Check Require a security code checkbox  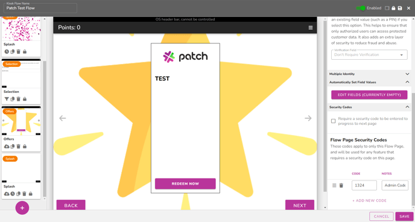coord(334,121)
